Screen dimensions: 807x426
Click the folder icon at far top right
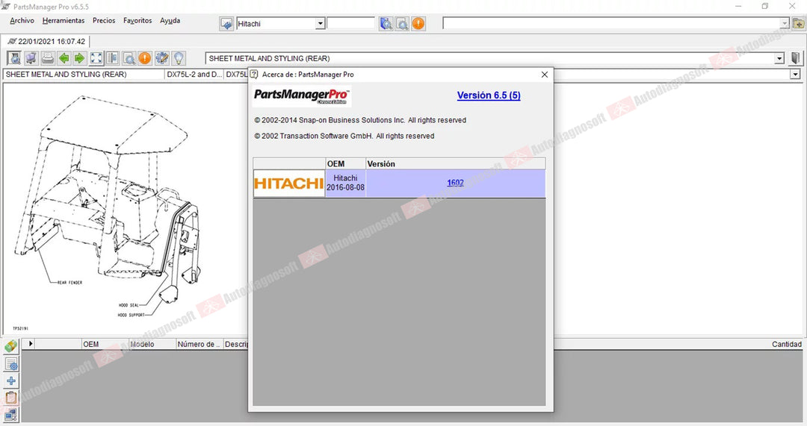[x=798, y=24]
